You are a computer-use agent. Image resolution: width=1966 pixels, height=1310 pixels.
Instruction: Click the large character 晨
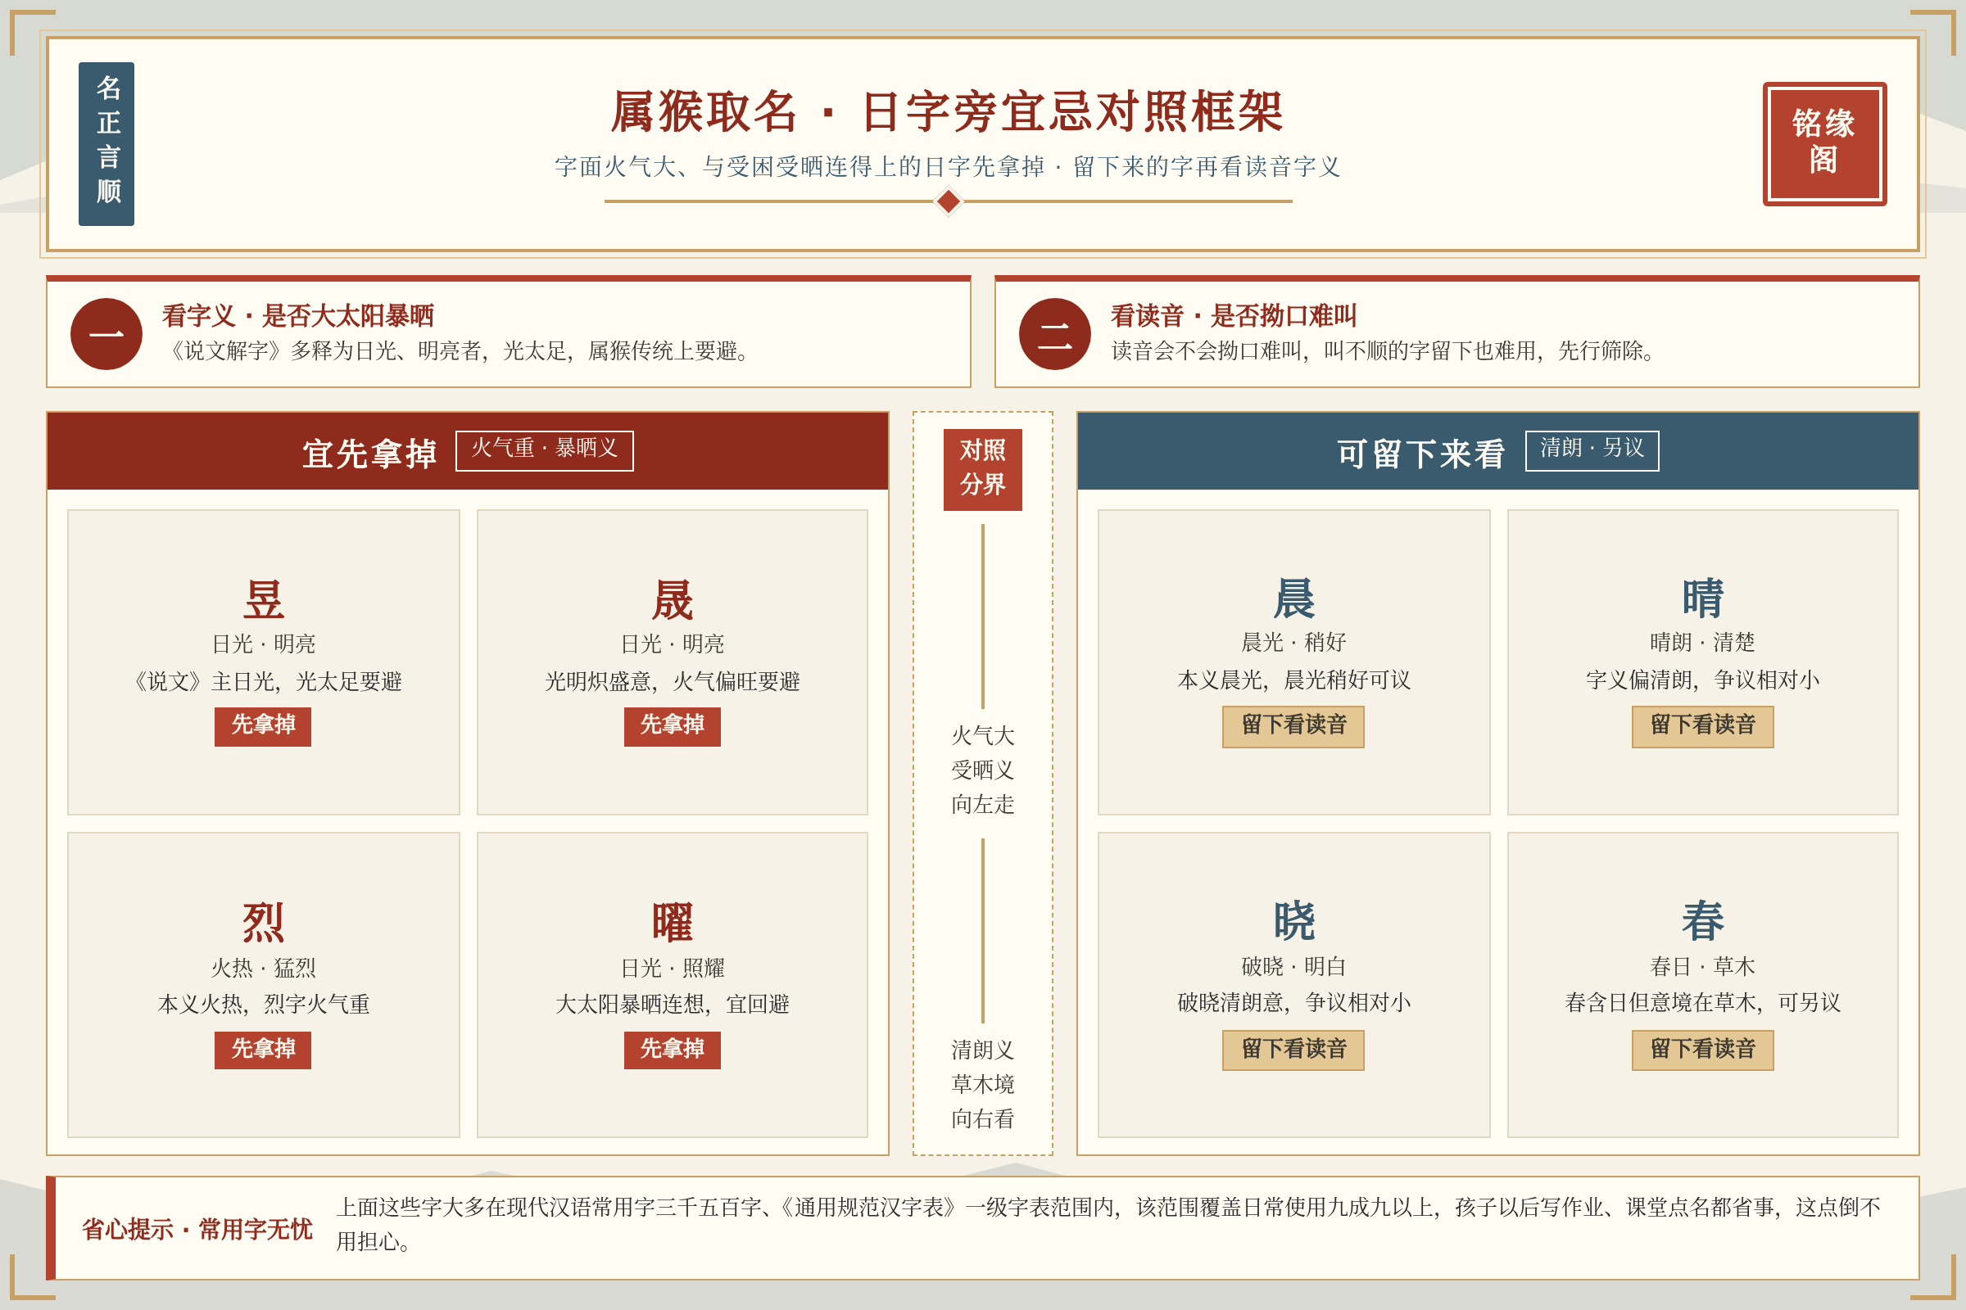click(1294, 599)
